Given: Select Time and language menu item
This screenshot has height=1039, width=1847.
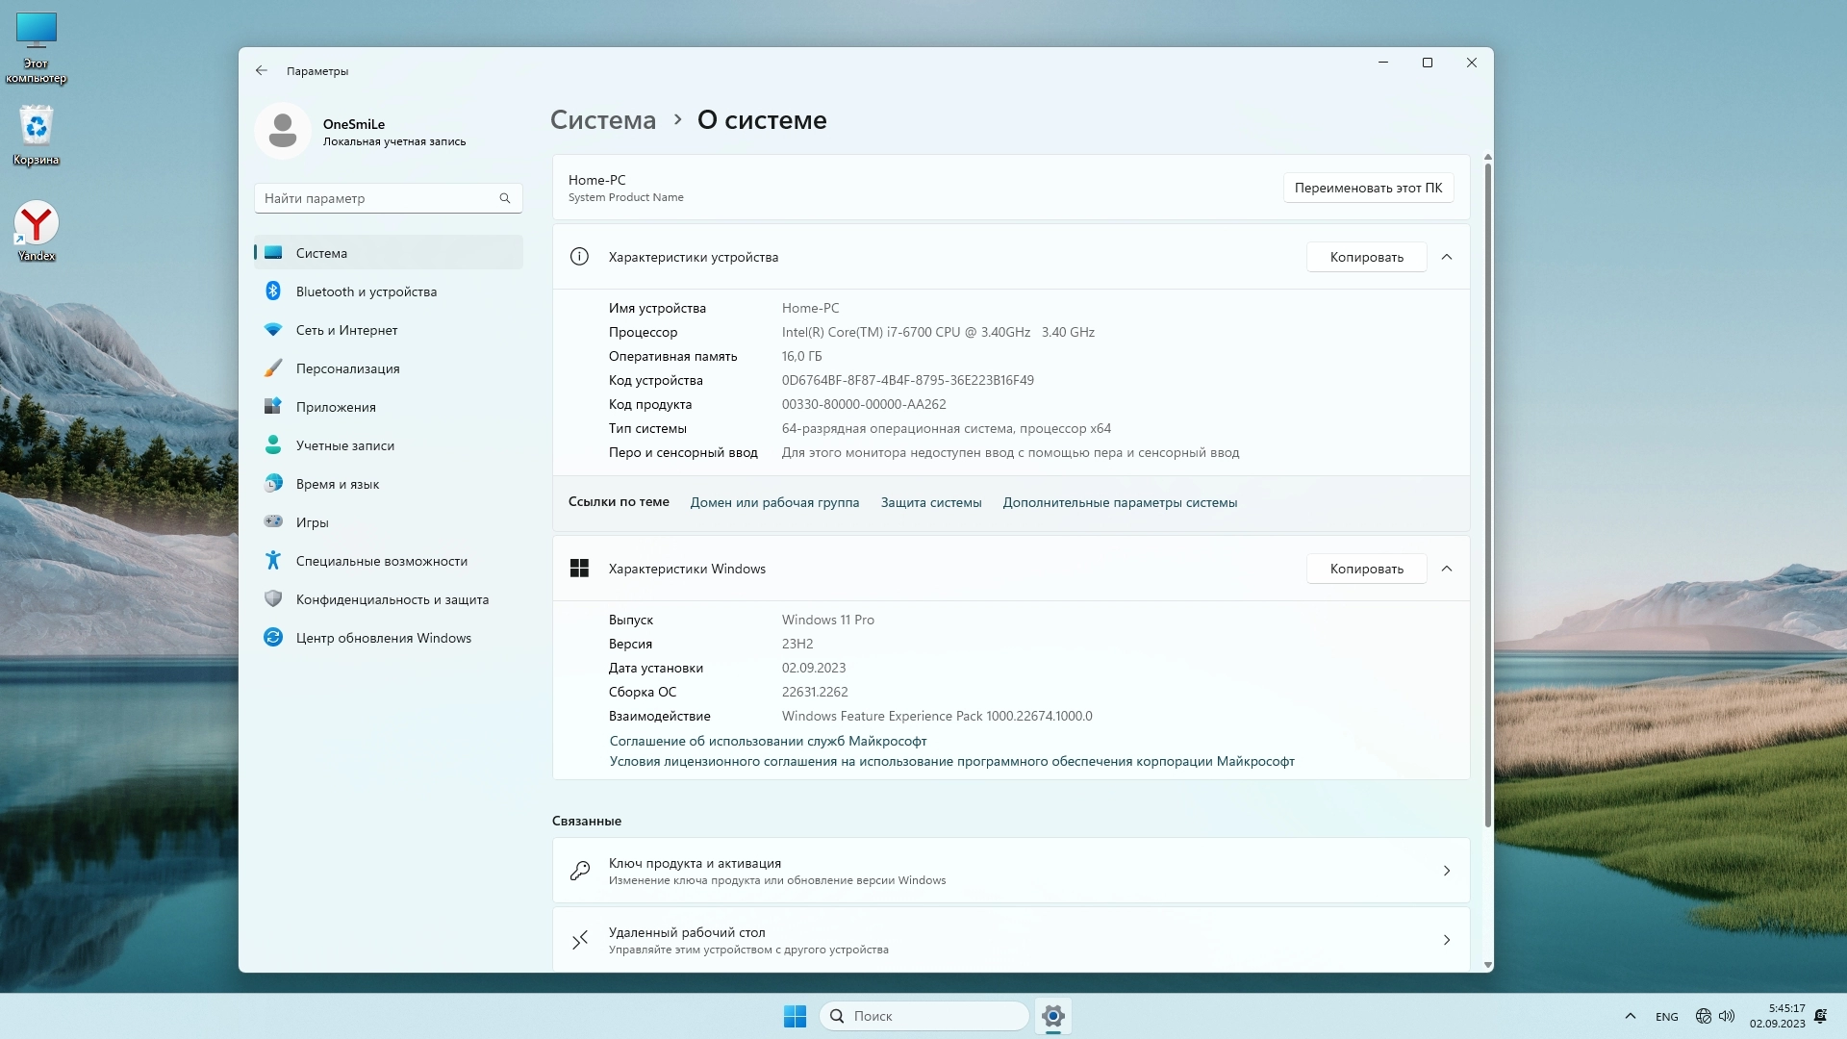Looking at the screenshot, I should pos(337,484).
